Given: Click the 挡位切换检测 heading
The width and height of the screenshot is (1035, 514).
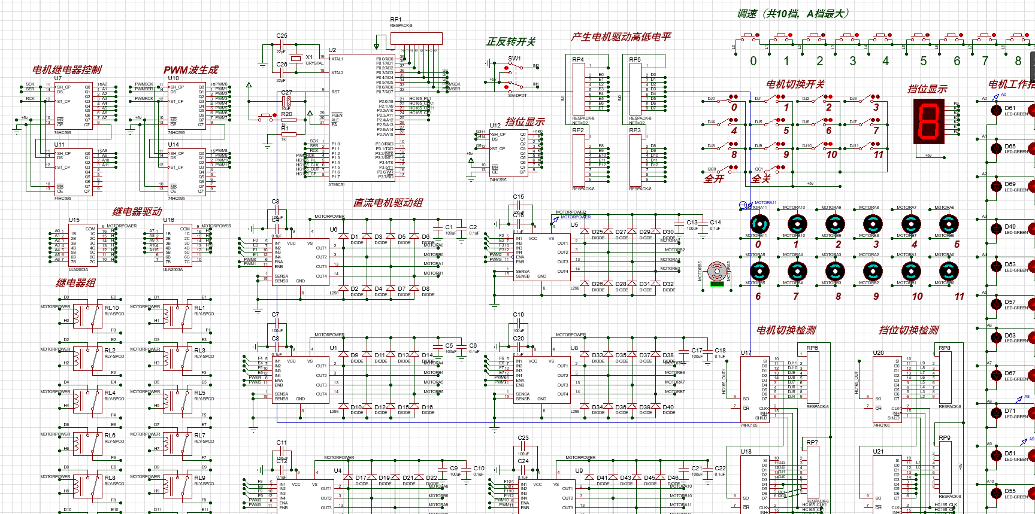Looking at the screenshot, I should coord(909,330).
